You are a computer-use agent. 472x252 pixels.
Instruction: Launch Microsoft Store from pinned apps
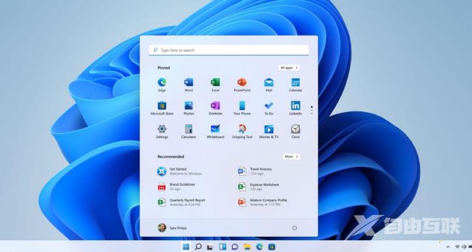click(162, 108)
